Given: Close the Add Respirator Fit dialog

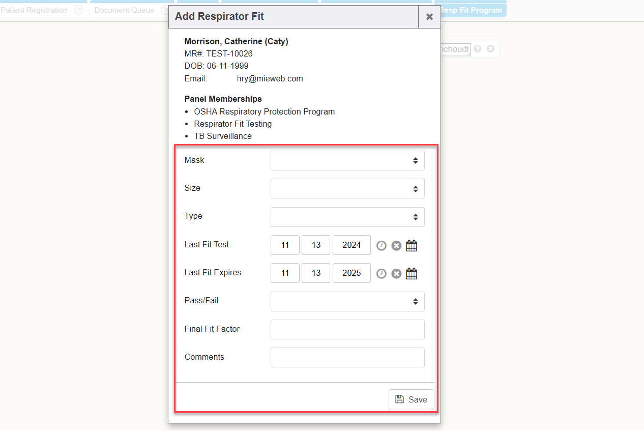Looking at the screenshot, I should [429, 17].
